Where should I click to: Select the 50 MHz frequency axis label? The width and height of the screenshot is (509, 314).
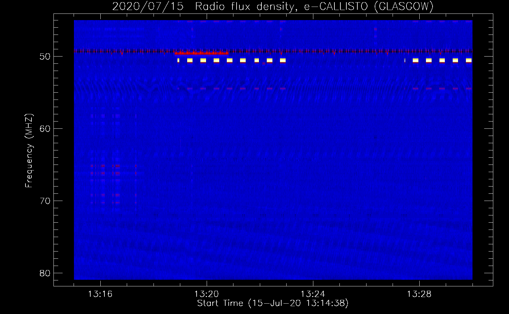pyautogui.click(x=45, y=57)
